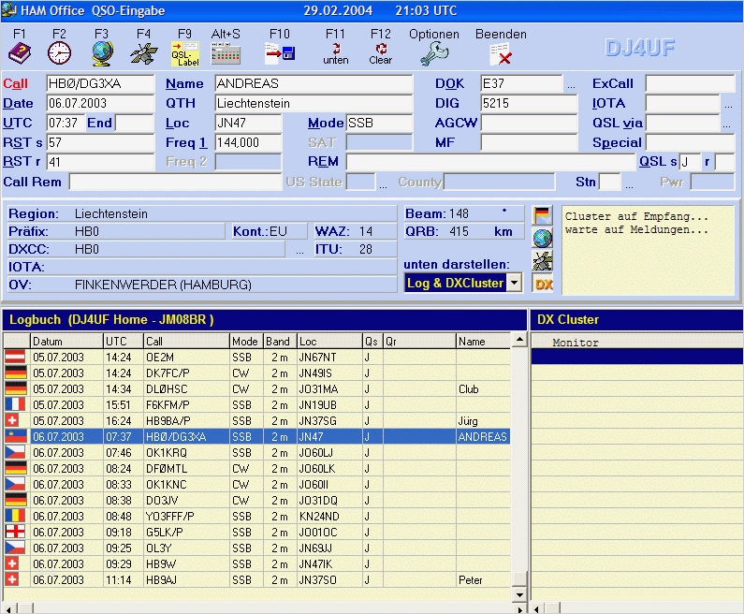
Task: Click the small globe icon beside QRB
Action: point(543,238)
